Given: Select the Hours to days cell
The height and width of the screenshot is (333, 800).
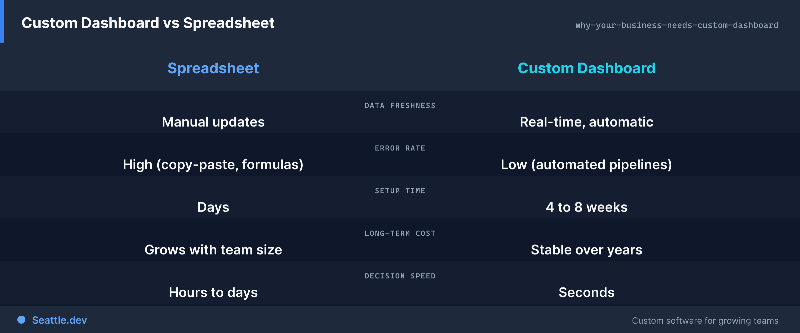Looking at the screenshot, I should tap(213, 293).
